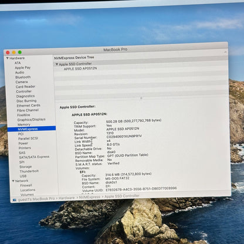Screen dimensions: 244x244
Task: Click the pane divider handle dot
Action: (x=141, y=98)
